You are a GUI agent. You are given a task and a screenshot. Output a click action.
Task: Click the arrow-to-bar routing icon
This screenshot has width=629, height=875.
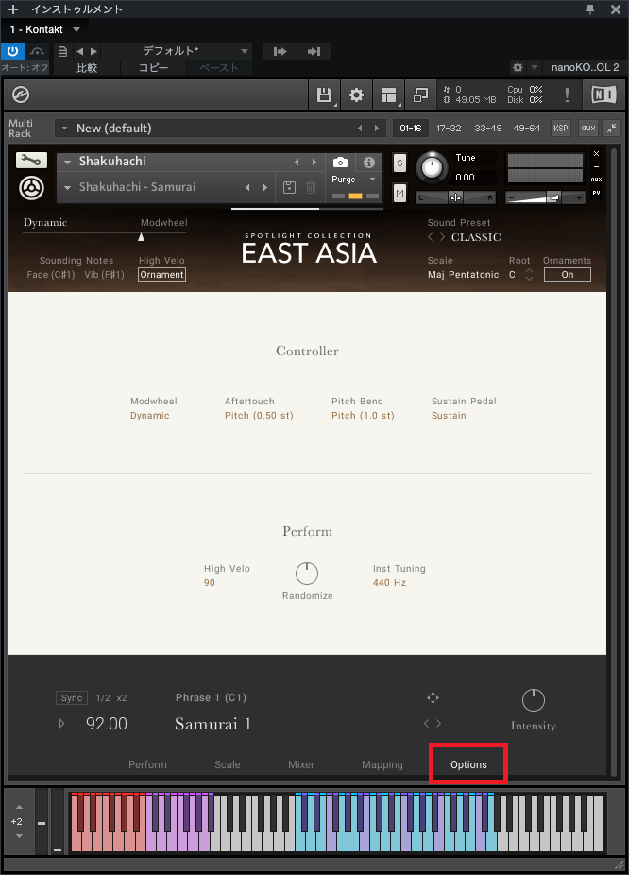coord(314,51)
